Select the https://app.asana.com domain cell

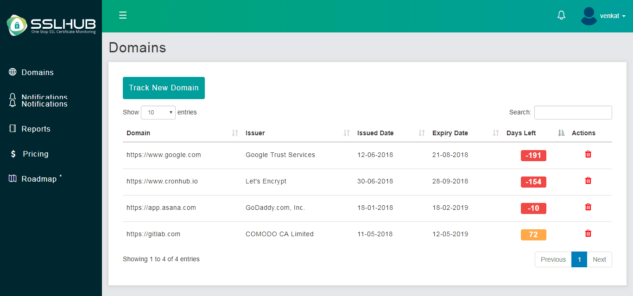[161, 208]
